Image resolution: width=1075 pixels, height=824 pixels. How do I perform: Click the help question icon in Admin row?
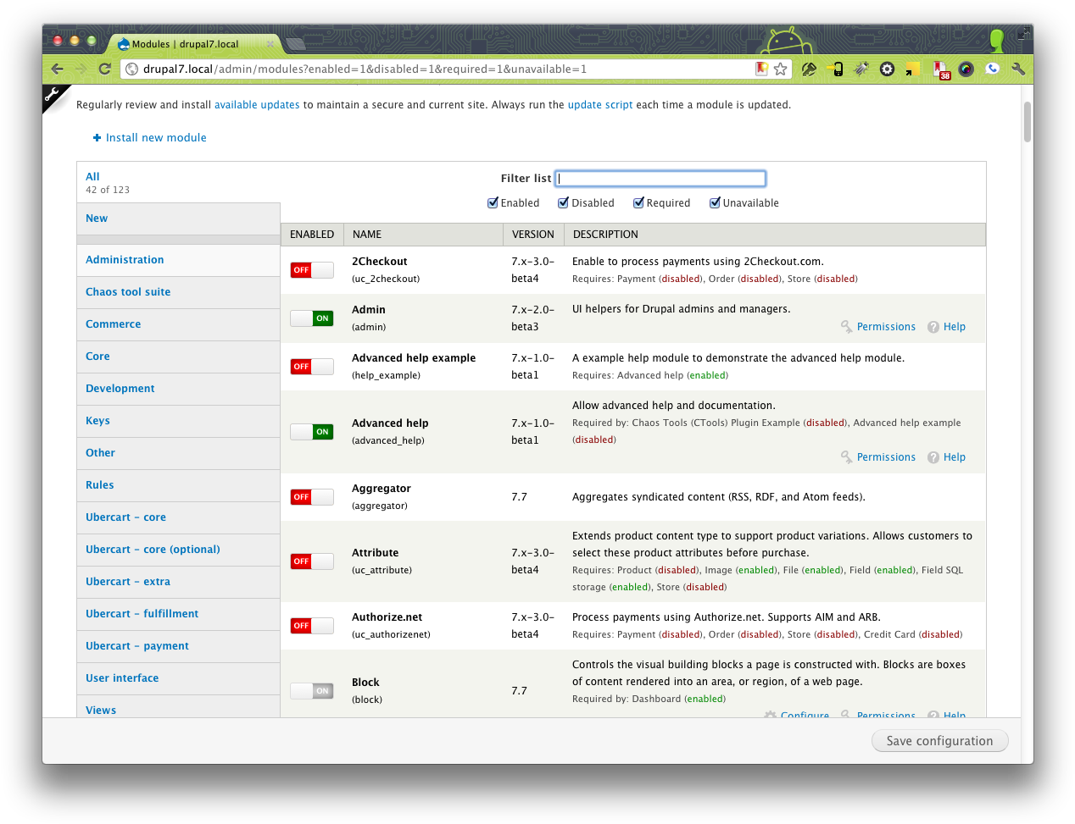click(933, 327)
